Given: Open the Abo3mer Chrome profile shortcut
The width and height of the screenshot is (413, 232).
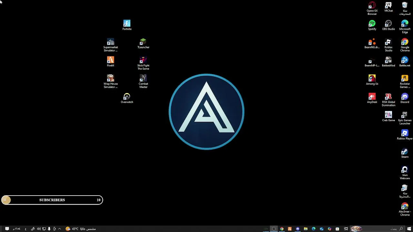Looking at the screenshot, I should pyautogui.click(x=405, y=209).
